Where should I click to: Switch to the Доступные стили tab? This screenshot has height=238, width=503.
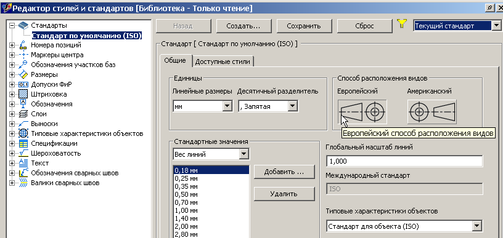coord(223,61)
